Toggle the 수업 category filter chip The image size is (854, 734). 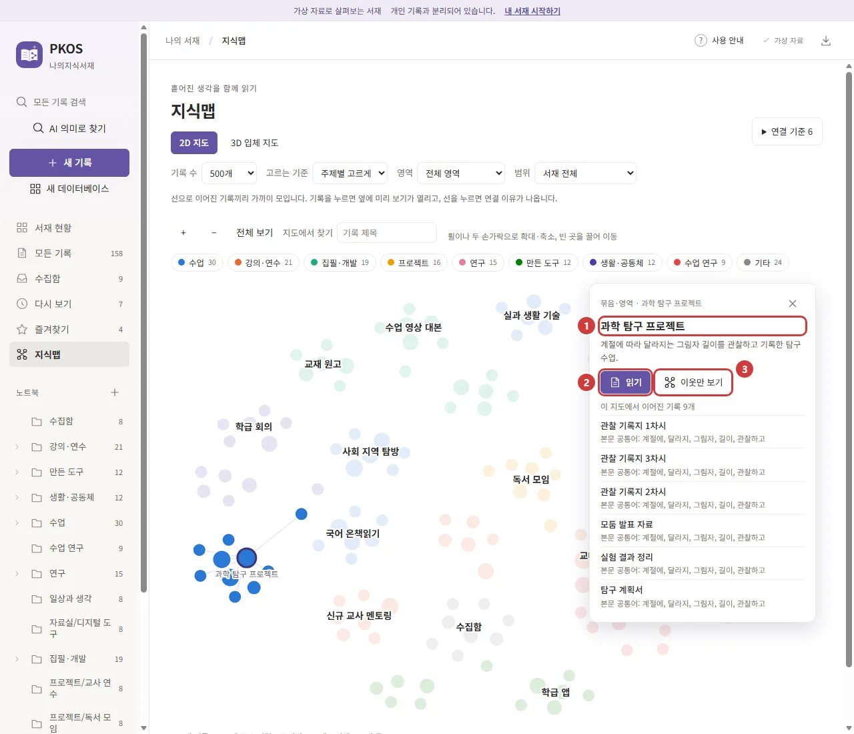[197, 263]
